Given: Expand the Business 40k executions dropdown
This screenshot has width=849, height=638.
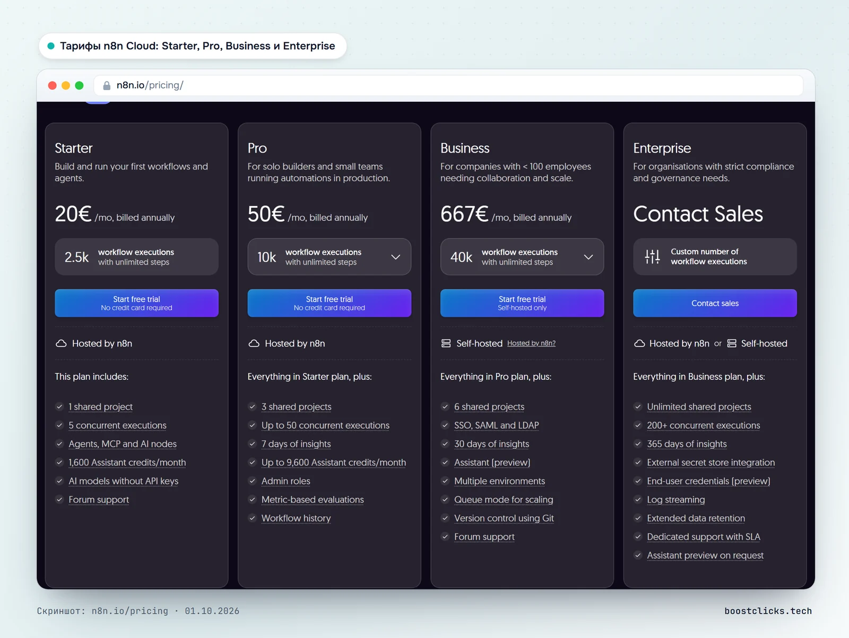Looking at the screenshot, I should 522,256.
